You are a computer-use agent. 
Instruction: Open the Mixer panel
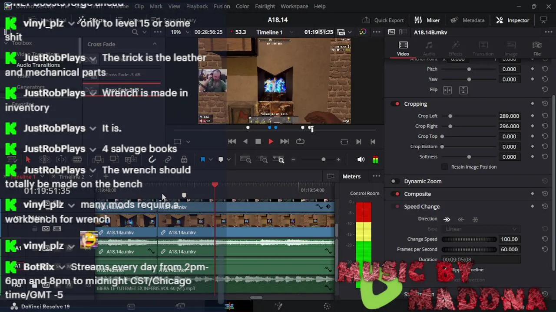pos(427,20)
